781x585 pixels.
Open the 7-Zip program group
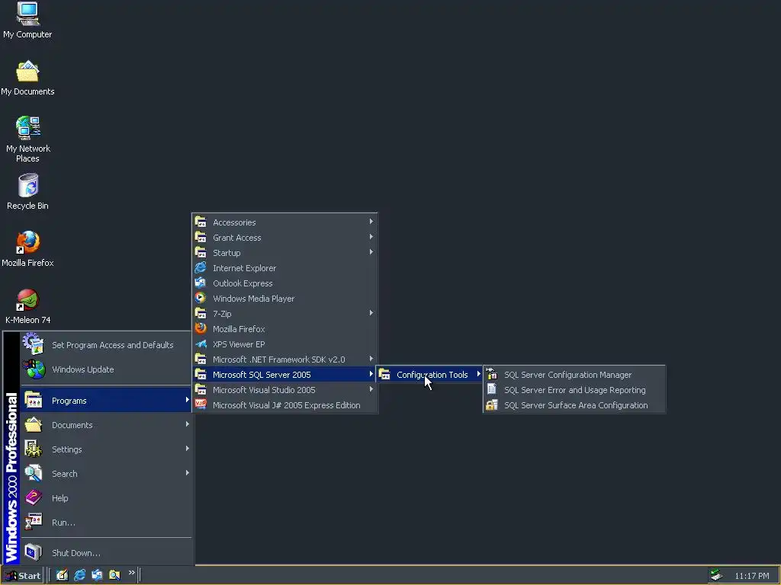pos(284,314)
